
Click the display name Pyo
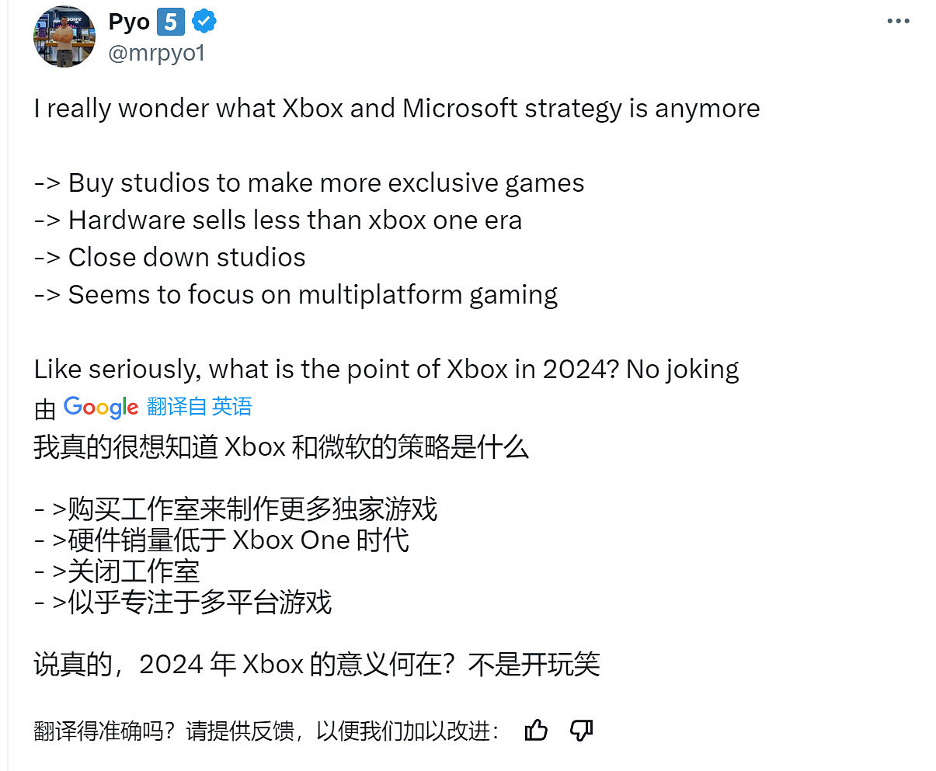tap(127, 22)
